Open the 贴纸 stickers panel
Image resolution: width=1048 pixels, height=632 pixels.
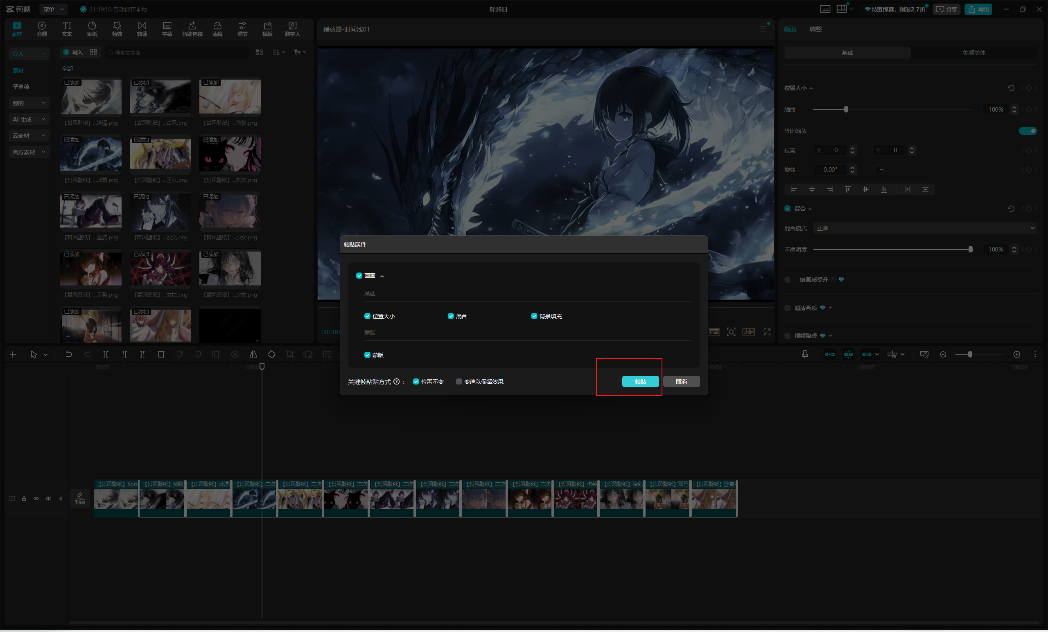pos(92,29)
